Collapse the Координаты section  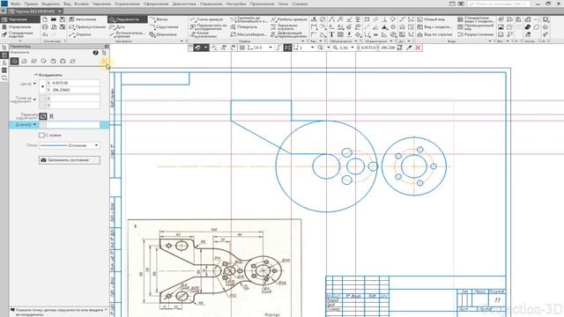[48, 75]
